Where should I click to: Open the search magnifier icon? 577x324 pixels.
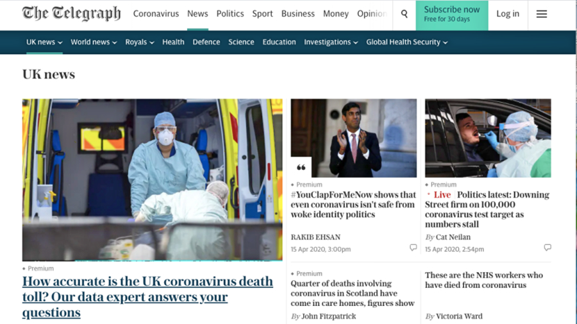404,14
